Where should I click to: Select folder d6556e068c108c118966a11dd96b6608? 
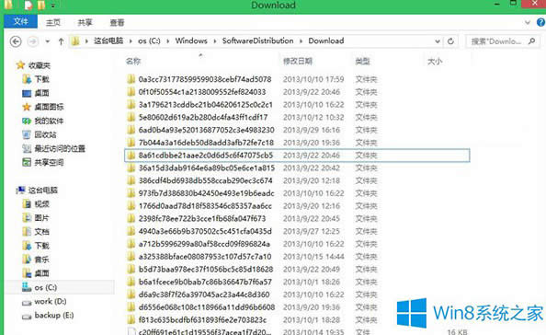point(207,307)
